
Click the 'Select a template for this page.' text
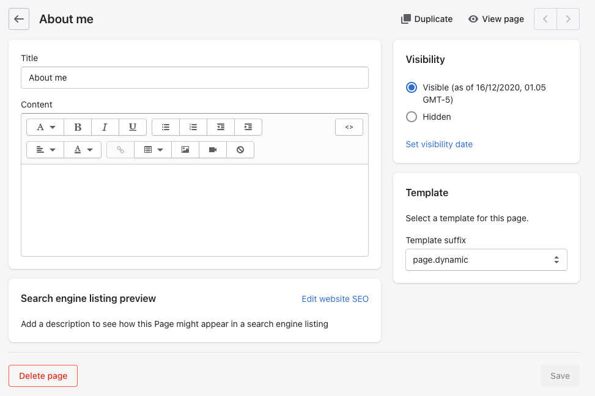467,219
